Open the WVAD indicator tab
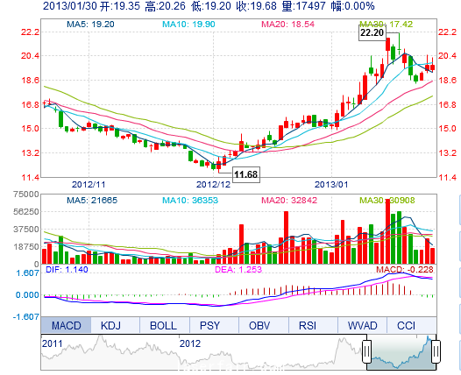Viewport: 461px width, 375px height. (362, 325)
